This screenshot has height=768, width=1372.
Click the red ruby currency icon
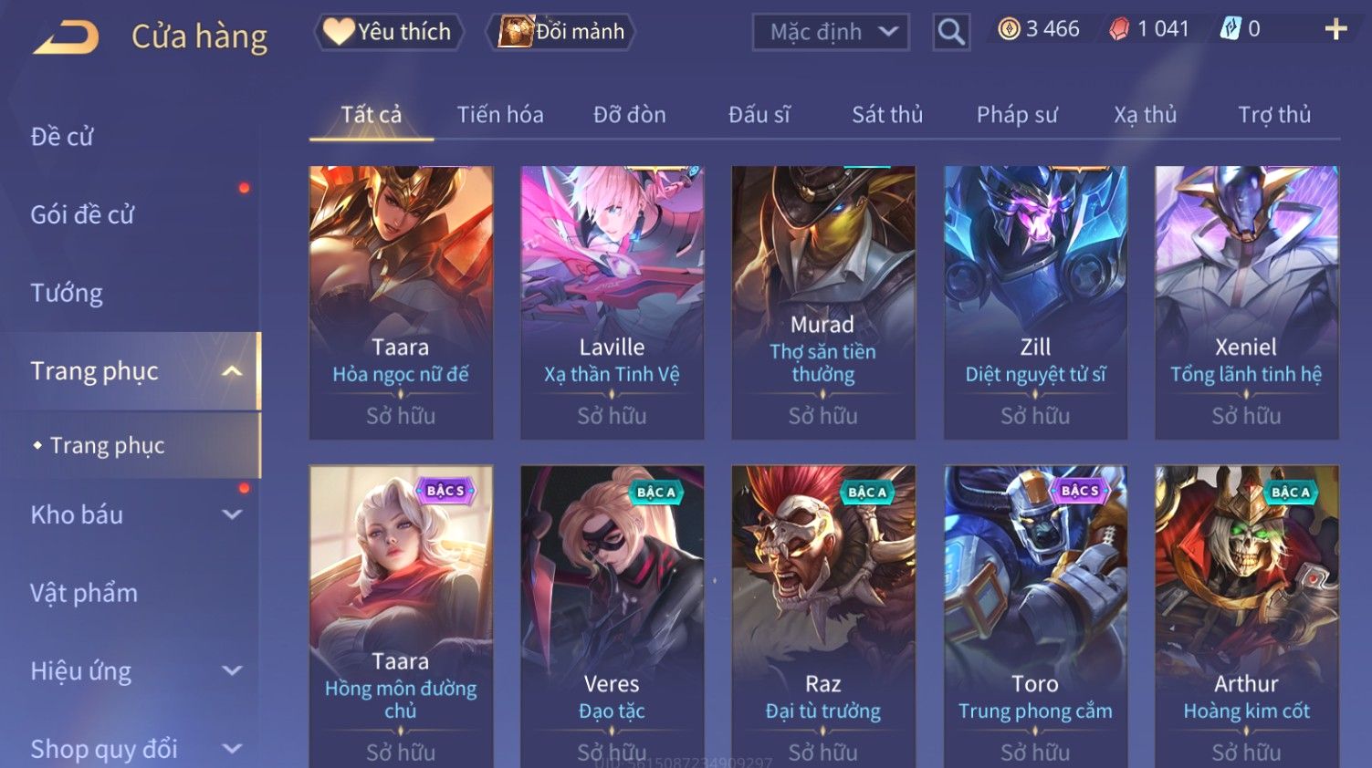1119,29
